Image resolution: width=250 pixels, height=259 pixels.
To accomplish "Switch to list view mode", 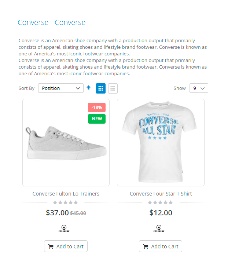I will pos(113,88).
